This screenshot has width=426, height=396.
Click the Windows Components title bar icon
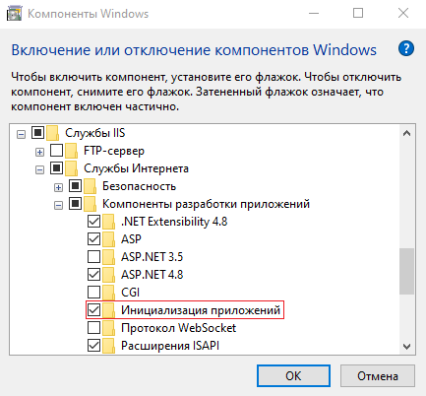pos(14,14)
